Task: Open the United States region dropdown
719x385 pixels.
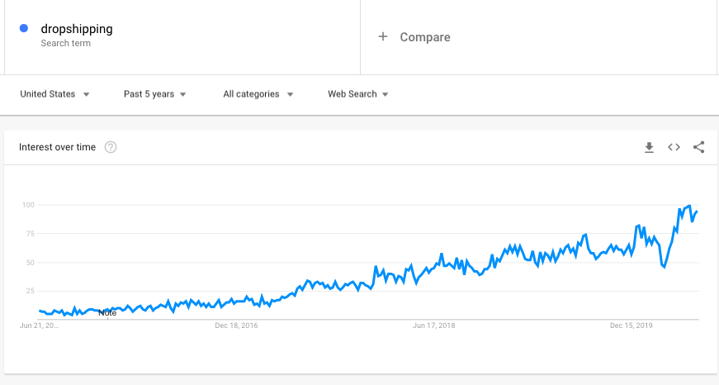Action: (x=54, y=94)
